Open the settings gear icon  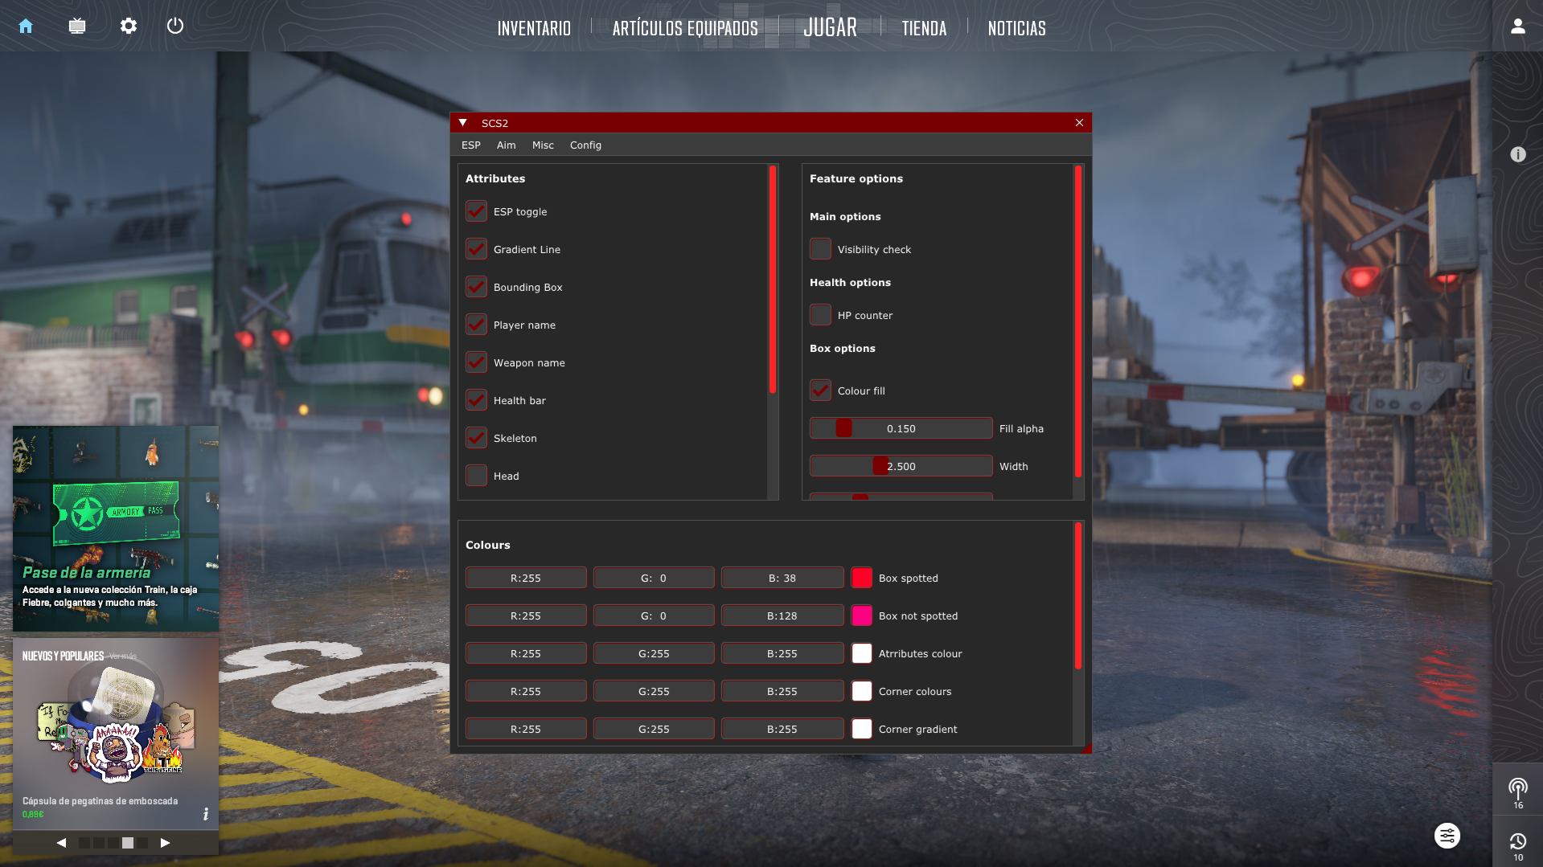pyautogui.click(x=129, y=26)
